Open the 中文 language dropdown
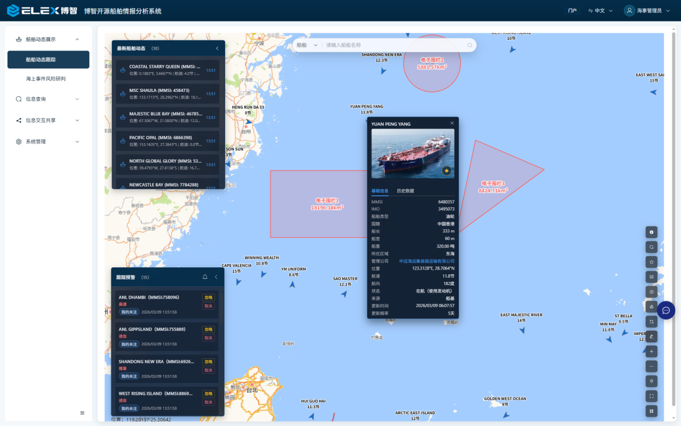681x426 pixels. [x=600, y=11]
